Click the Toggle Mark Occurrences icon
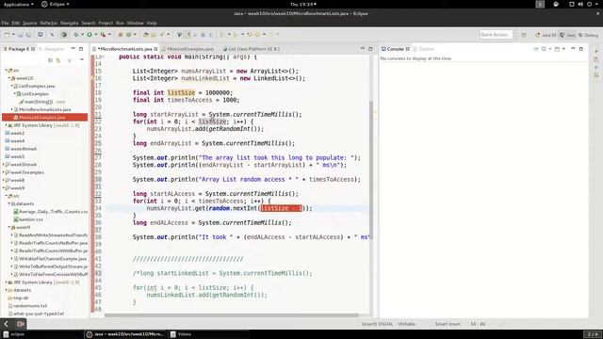Screen dimensions: 603x339 coord(188,35)
